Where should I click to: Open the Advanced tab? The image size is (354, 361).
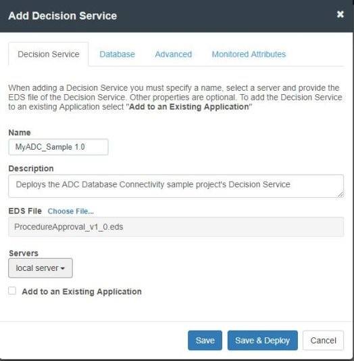pos(174,54)
